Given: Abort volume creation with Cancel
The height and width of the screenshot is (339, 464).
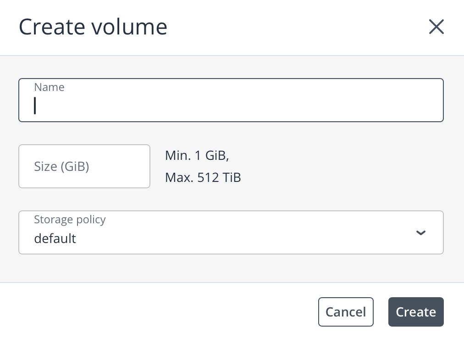Looking at the screenshot, I should (x=346, y=312).
